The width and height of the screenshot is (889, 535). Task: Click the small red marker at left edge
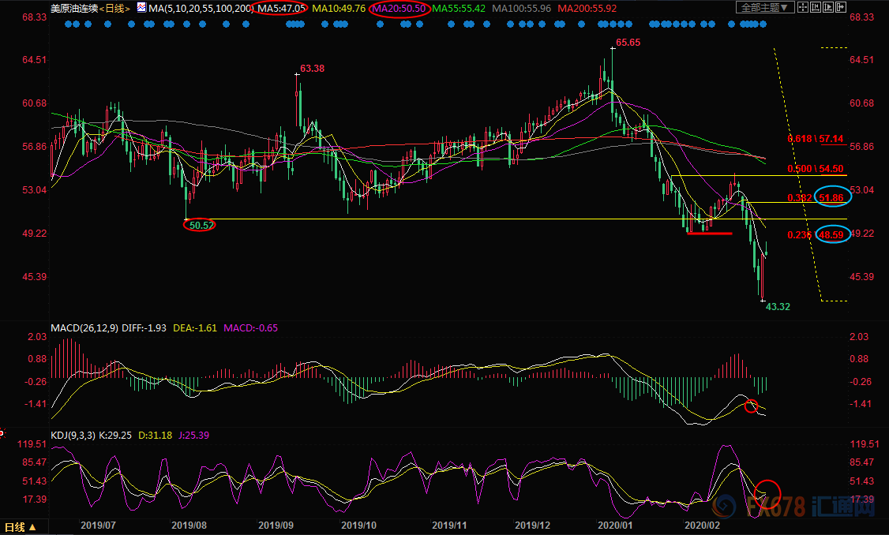point(2,434)
